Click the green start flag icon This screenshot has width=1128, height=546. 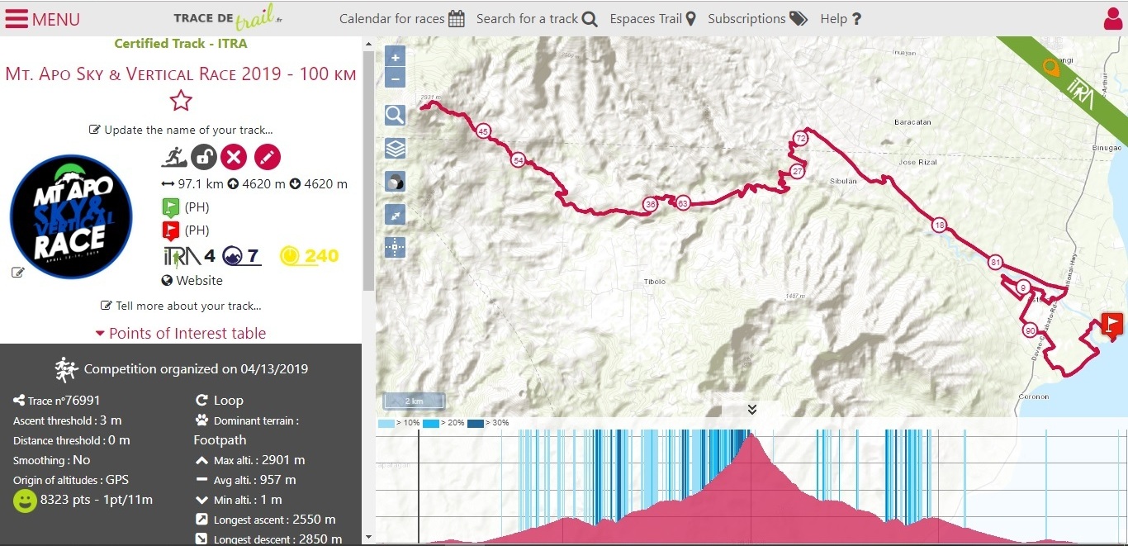click(x=171, y=207)
